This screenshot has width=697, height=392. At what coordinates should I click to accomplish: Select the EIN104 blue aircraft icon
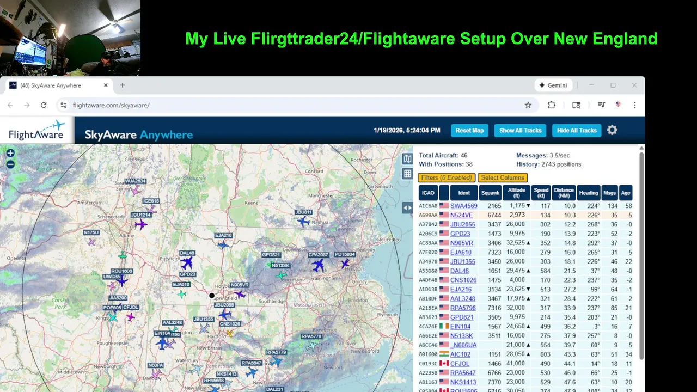tap(162, 343)
